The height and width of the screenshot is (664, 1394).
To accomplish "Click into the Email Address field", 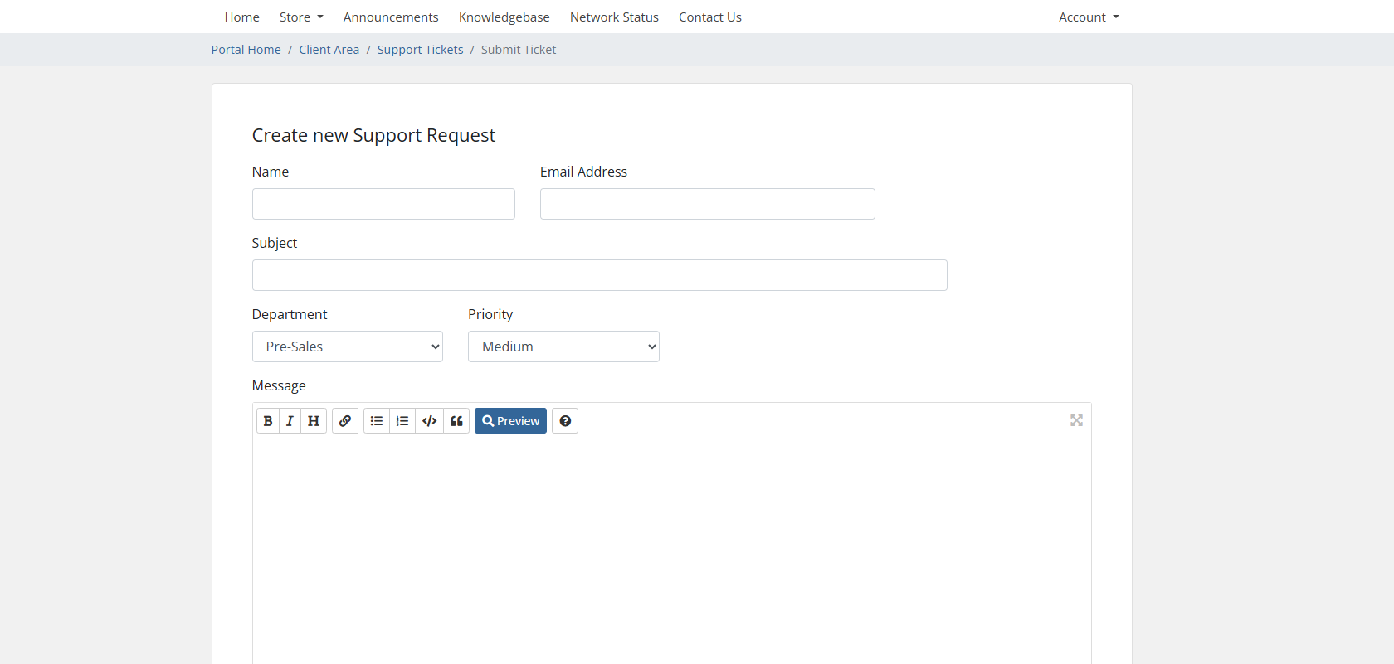I will [707, 204].
